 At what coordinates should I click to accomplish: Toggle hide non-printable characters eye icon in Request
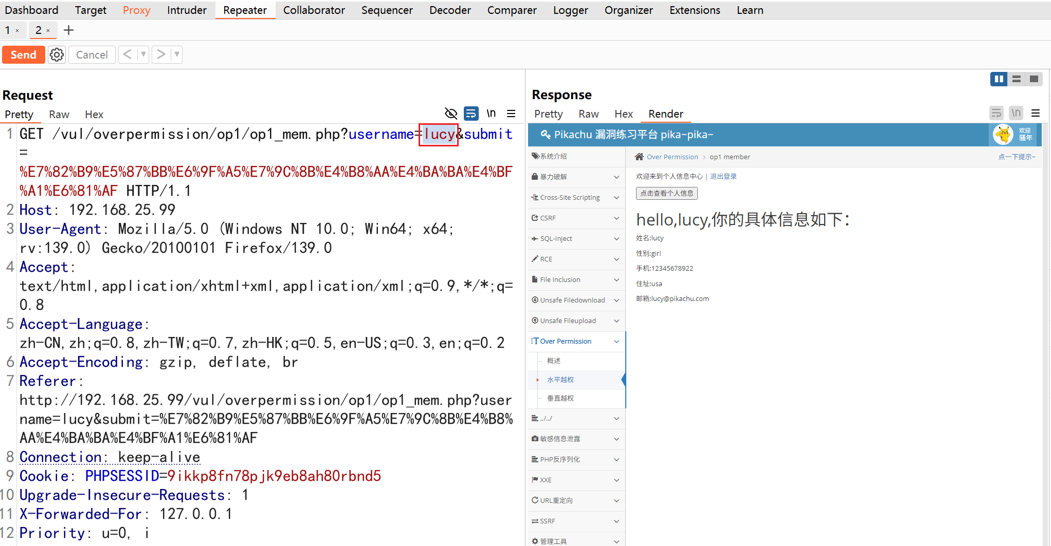(x=450, y=114)
